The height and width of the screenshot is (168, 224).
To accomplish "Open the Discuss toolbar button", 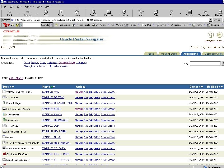I will (189, 13).
